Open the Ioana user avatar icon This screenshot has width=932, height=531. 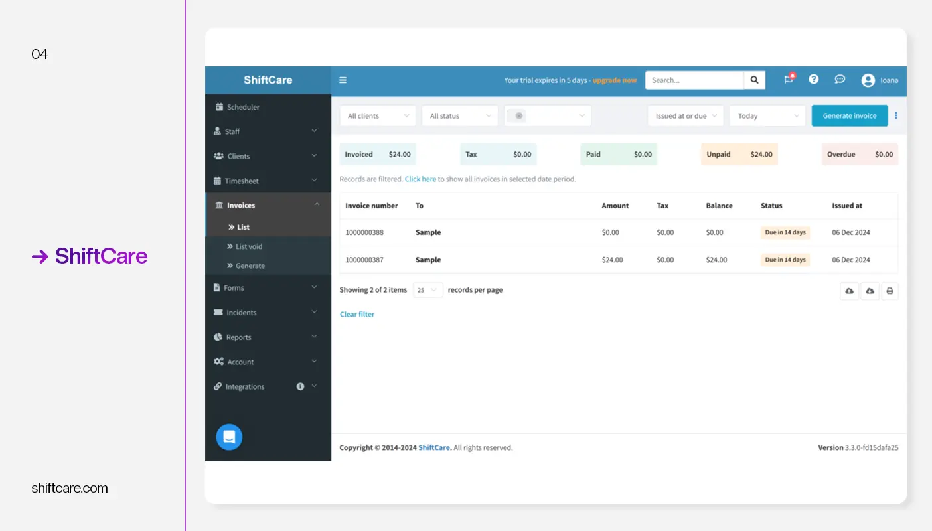pos(868,80)
